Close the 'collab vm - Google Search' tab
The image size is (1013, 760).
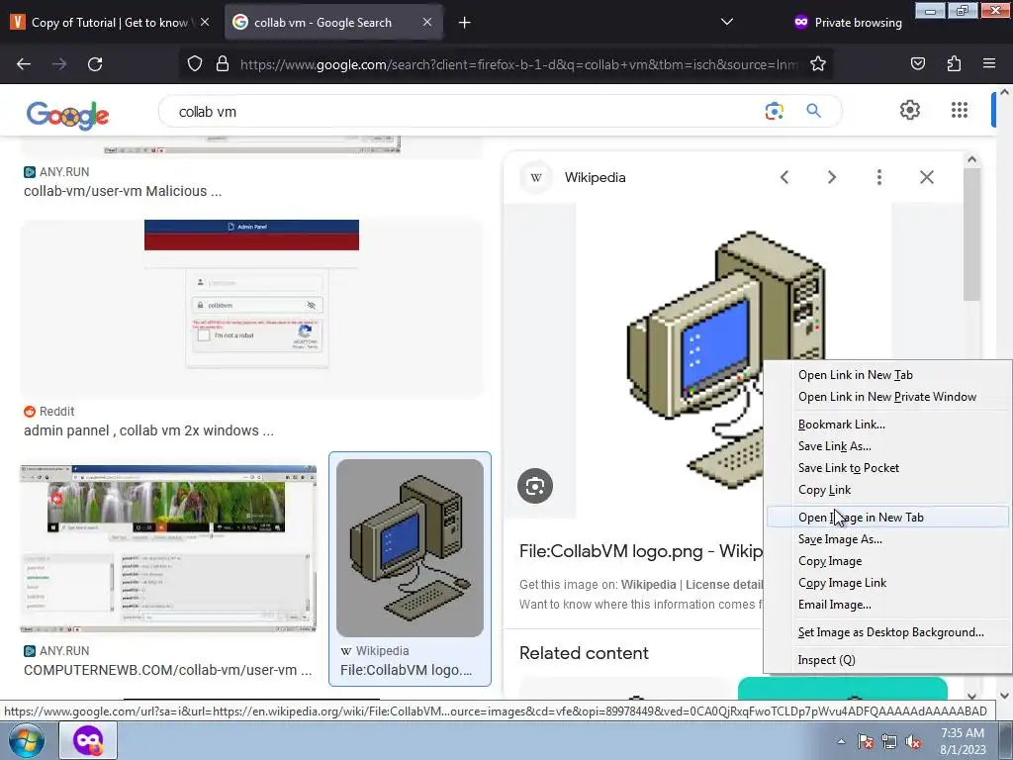point(427,22)
